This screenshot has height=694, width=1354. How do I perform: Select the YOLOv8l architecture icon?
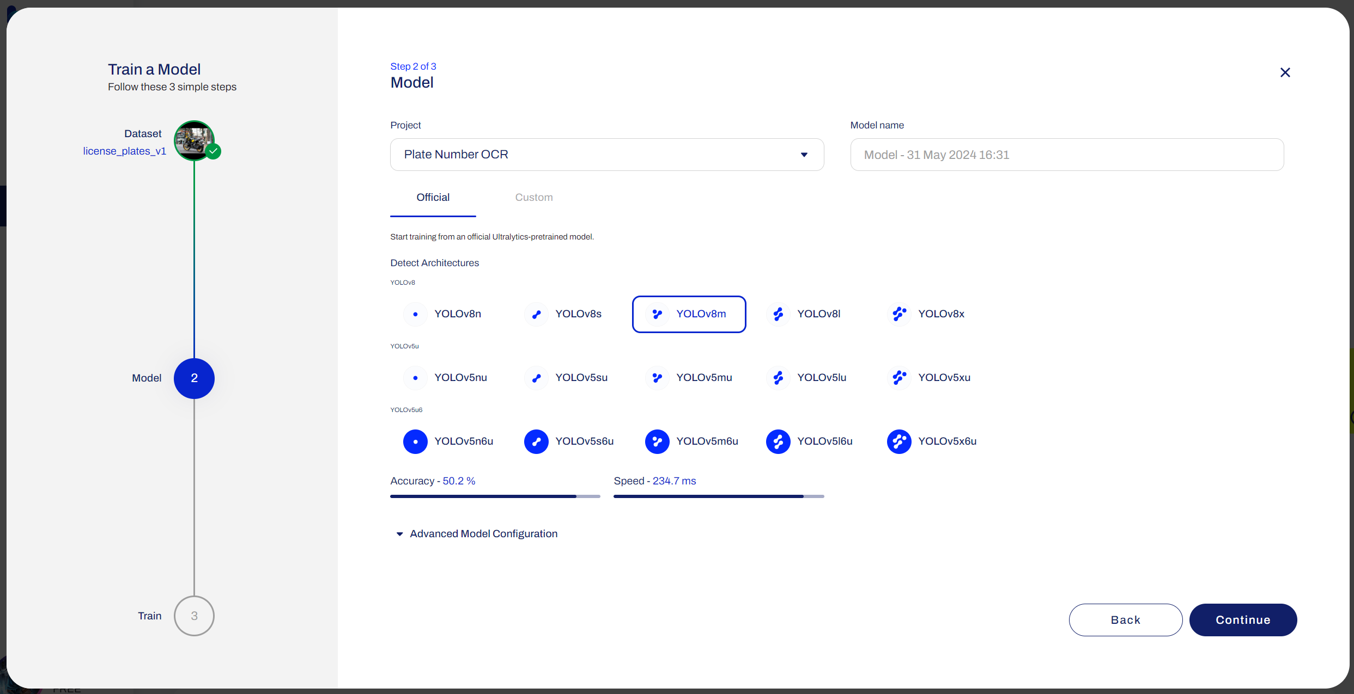(x=778, y=314)
